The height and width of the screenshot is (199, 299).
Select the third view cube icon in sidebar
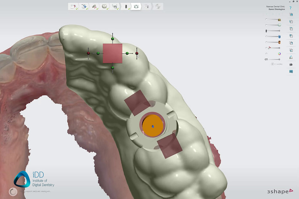coord(291,29)
